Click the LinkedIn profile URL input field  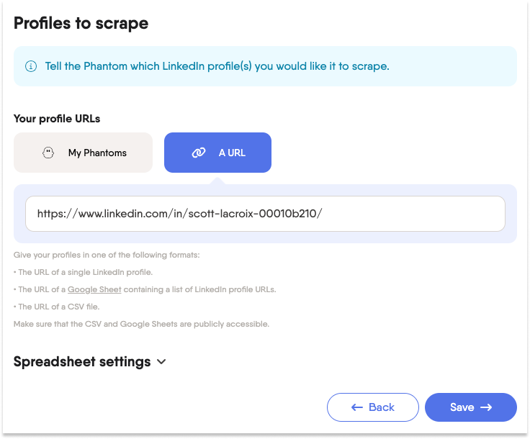click(265, 214)
